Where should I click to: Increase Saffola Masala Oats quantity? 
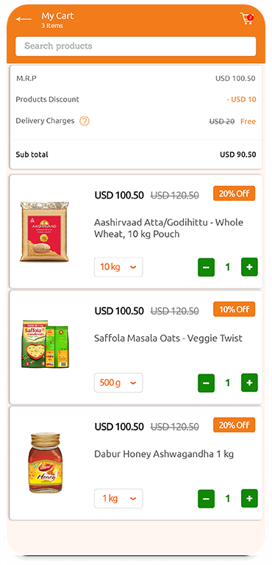249,383
